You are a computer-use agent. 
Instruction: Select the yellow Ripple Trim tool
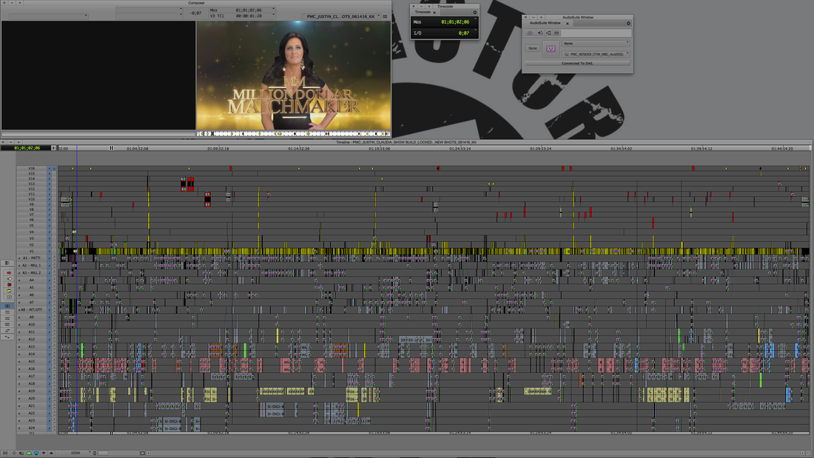pyautogui.click(x=9, y=291)
